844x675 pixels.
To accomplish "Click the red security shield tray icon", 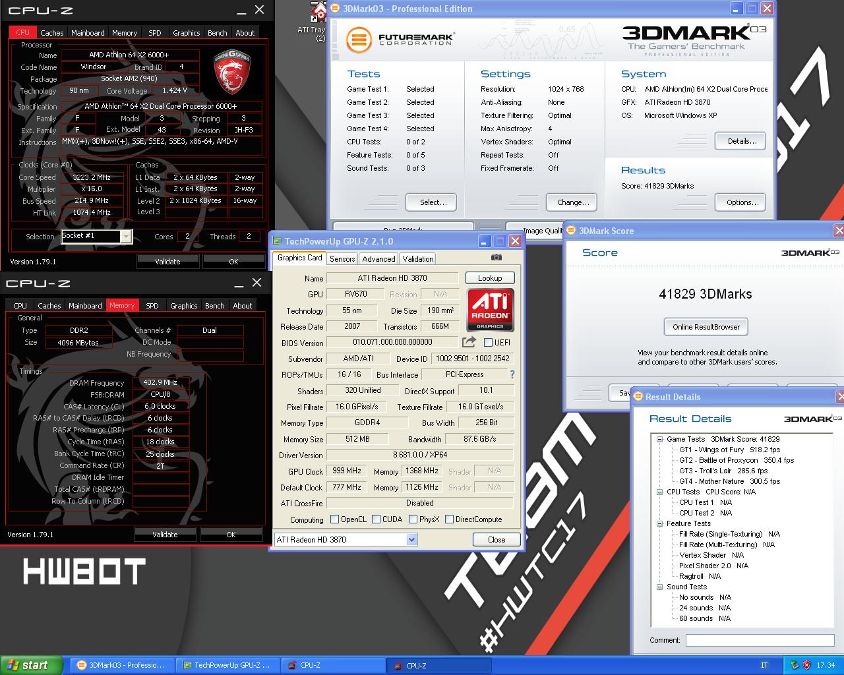I will 806,665.
